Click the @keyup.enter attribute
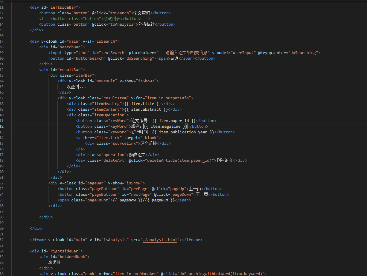Image resolution: width=367 pixels, height=276 pixels. [272, 53]
